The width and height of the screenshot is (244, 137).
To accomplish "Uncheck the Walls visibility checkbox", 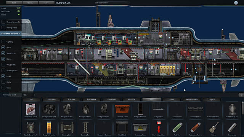I will 3,47.
